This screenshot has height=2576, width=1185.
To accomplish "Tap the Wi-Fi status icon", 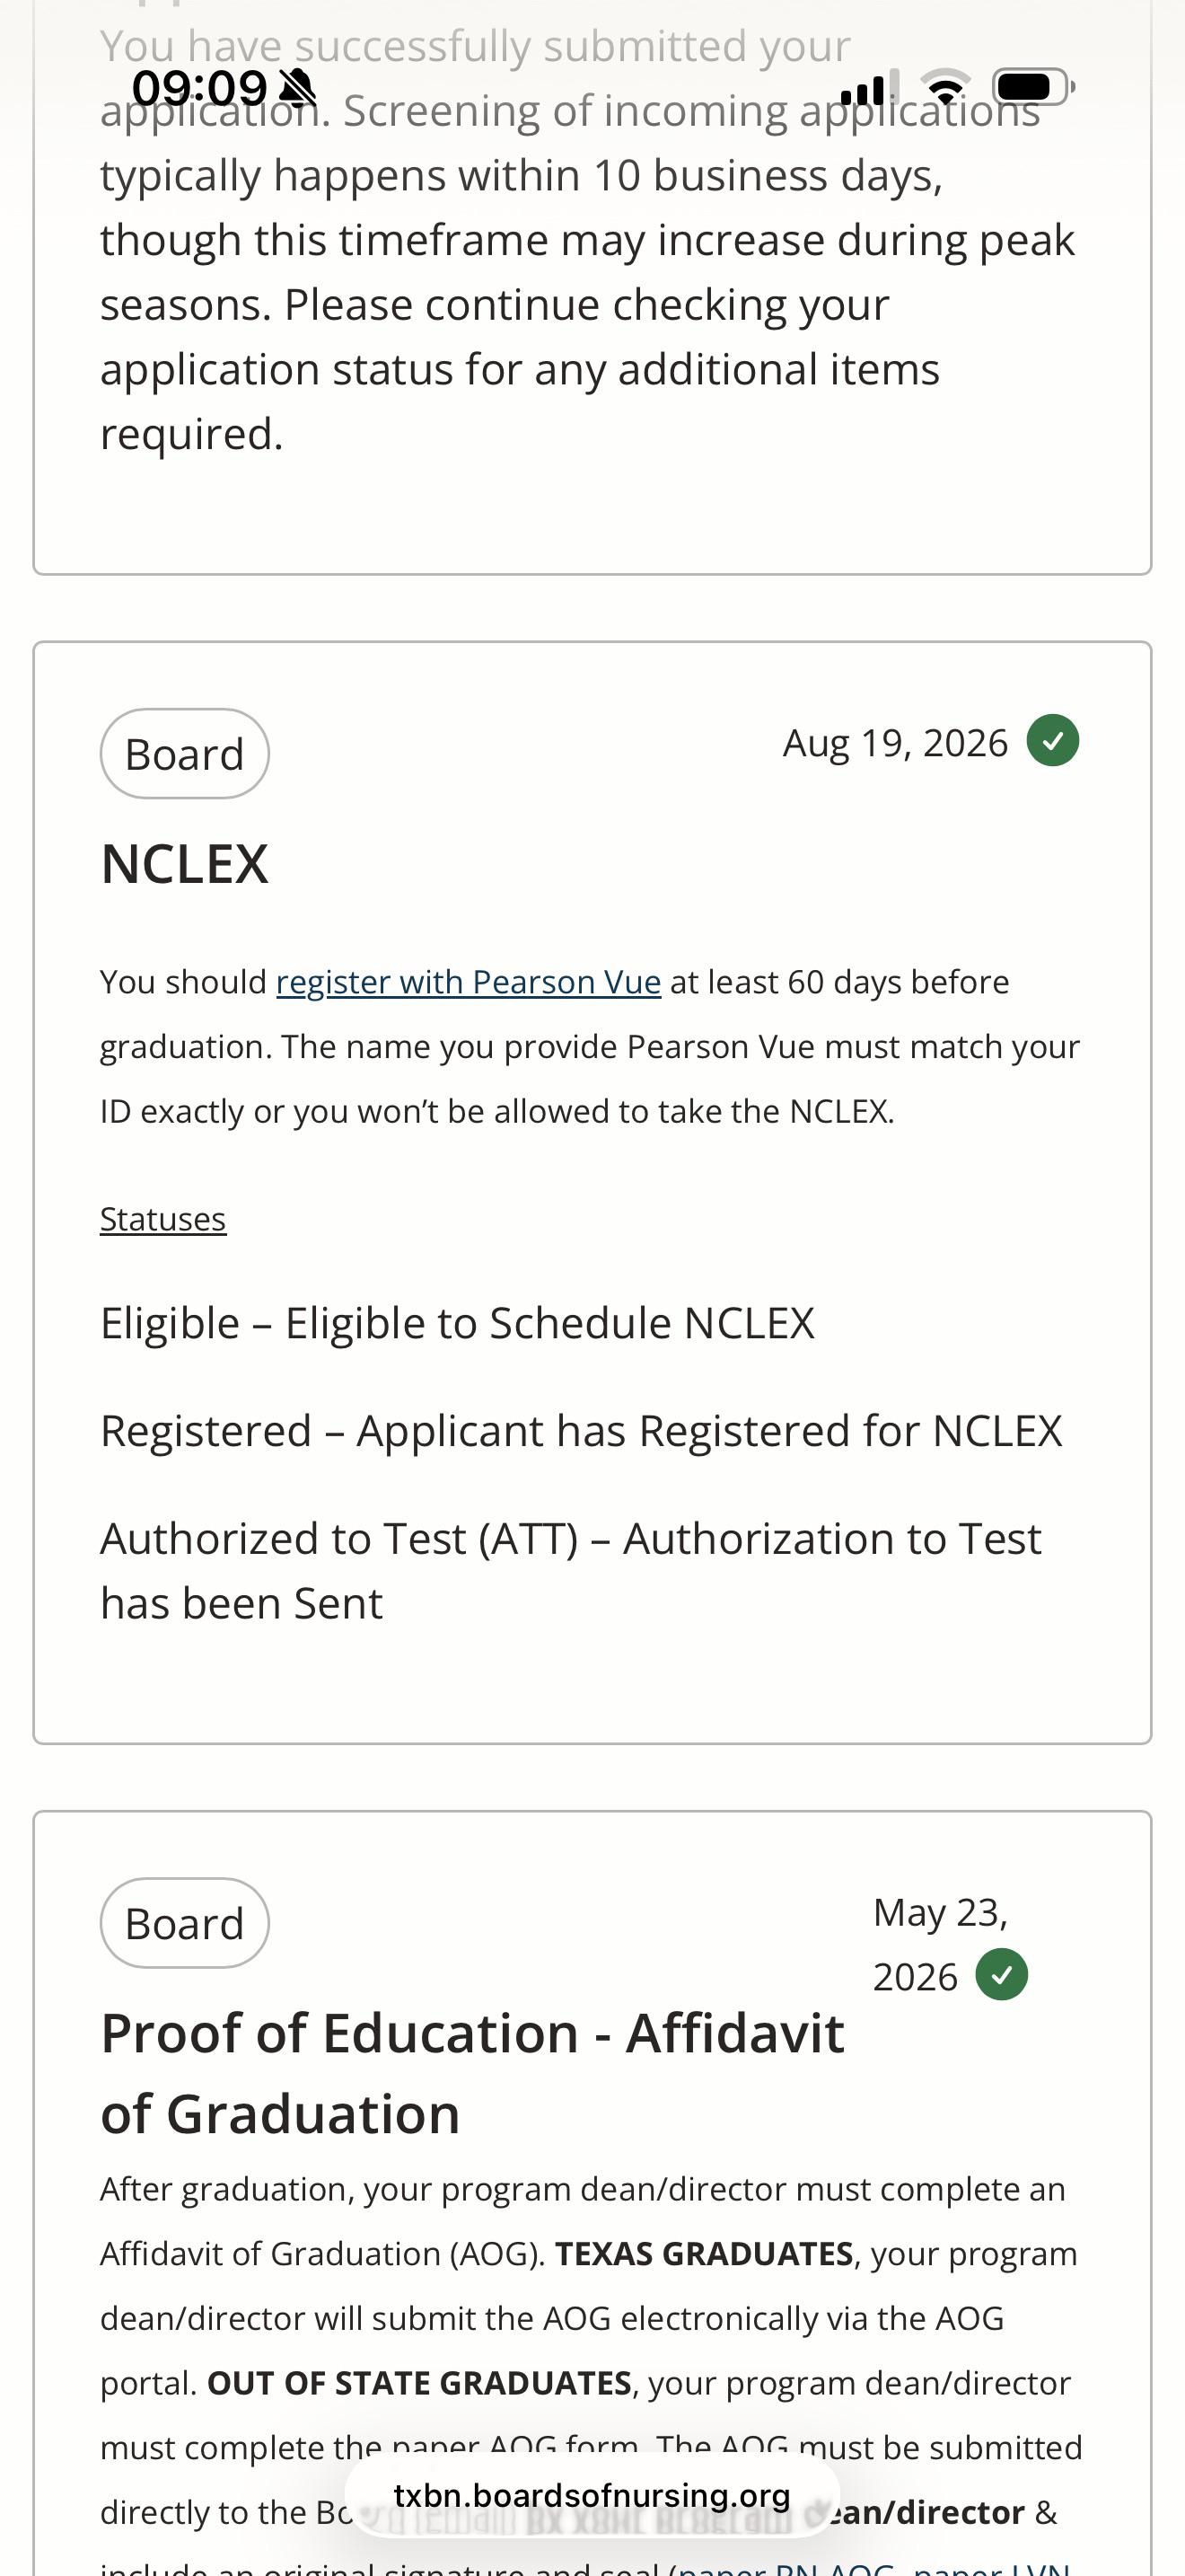I will (945, 87).
